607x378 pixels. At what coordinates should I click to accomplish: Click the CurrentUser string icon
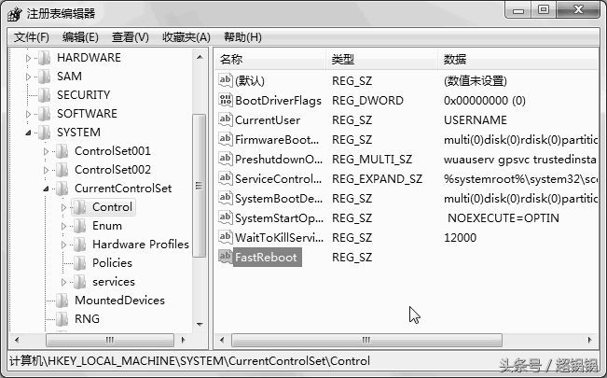[x=226, y=119]
